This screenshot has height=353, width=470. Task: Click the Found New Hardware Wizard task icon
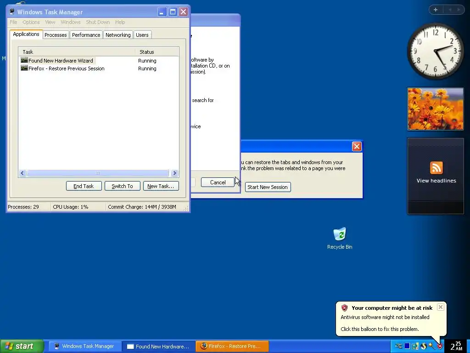click(24, 60)
